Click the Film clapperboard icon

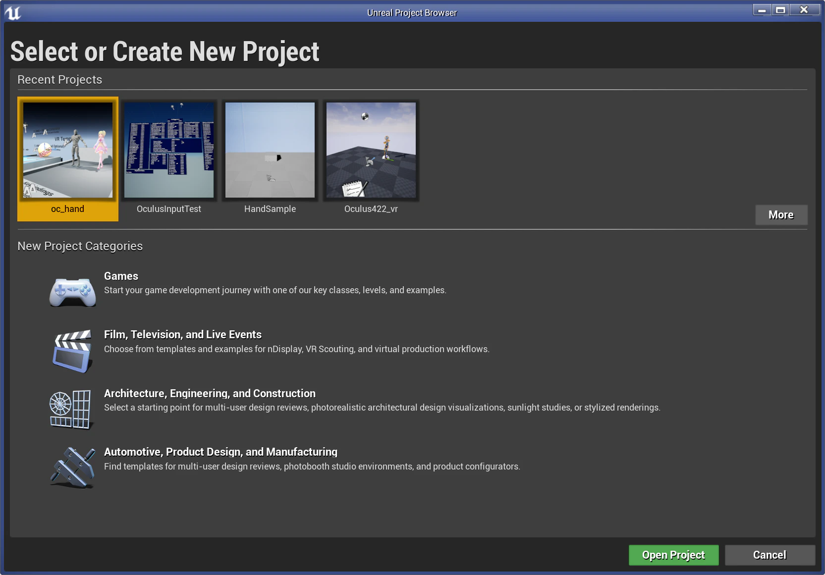coord(72,351)
